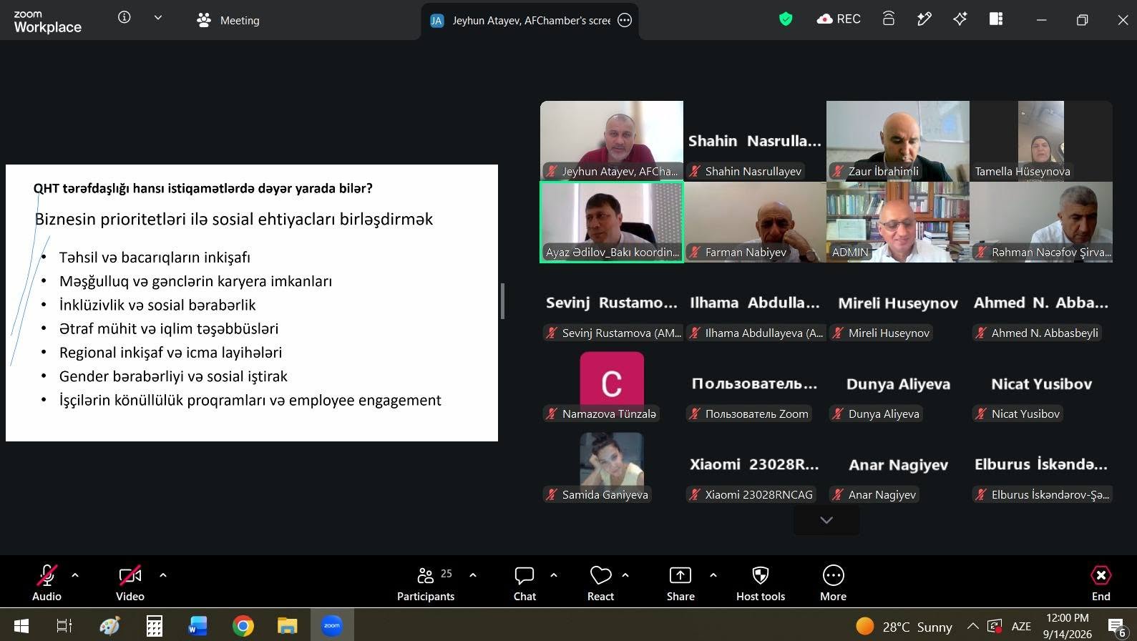The width and height of the screenshot is (1137, 641).
Task: Click the ADMIN video tile
Action: (898, 222)
